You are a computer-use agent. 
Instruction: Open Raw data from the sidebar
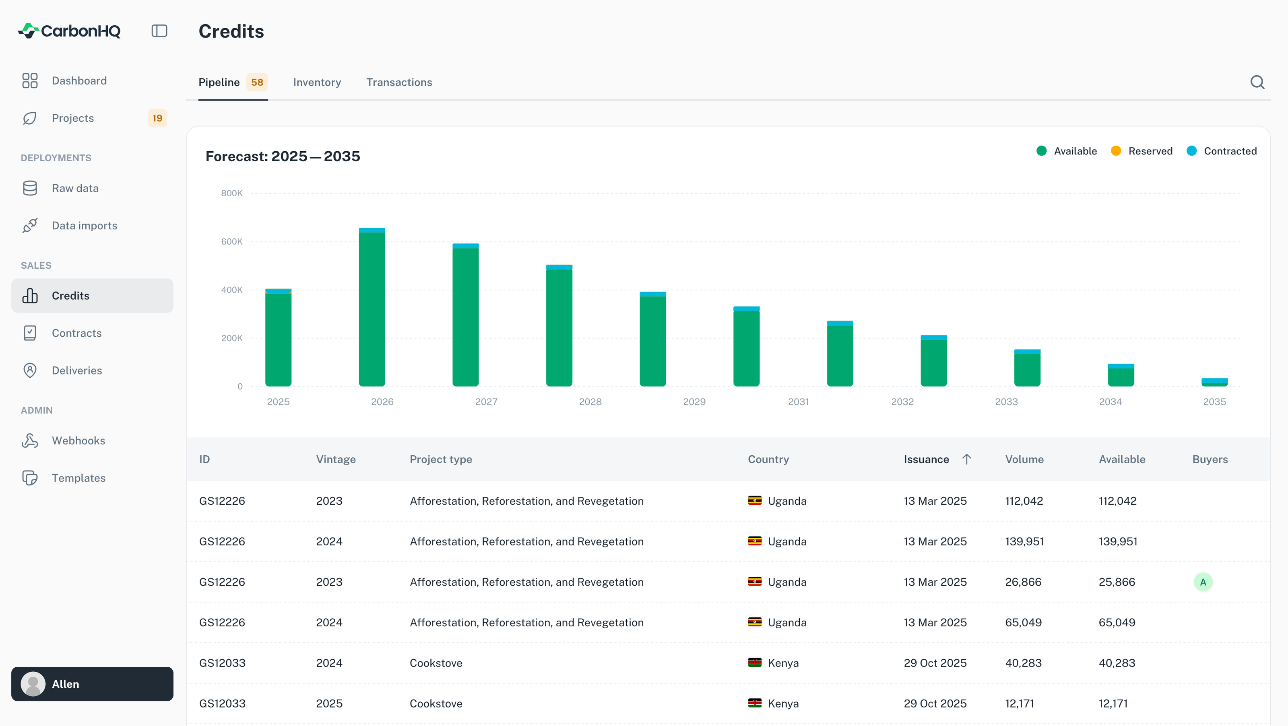coord(29,188)
